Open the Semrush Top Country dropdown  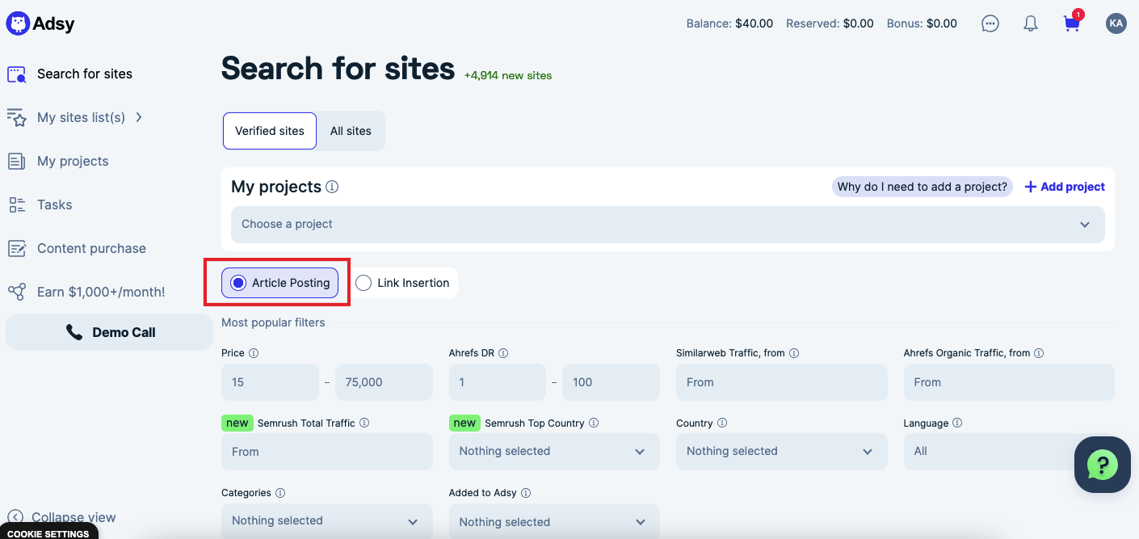[553, 452]
